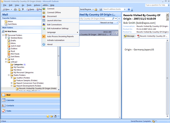Switch to the Tasks pane

(x=31, y=111)
